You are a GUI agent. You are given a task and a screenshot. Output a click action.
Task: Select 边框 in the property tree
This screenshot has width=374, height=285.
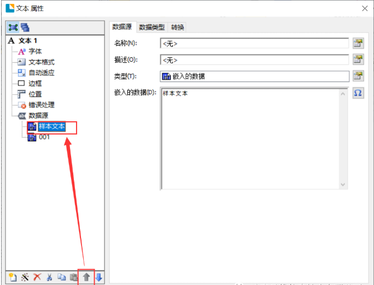pos(36,83)
